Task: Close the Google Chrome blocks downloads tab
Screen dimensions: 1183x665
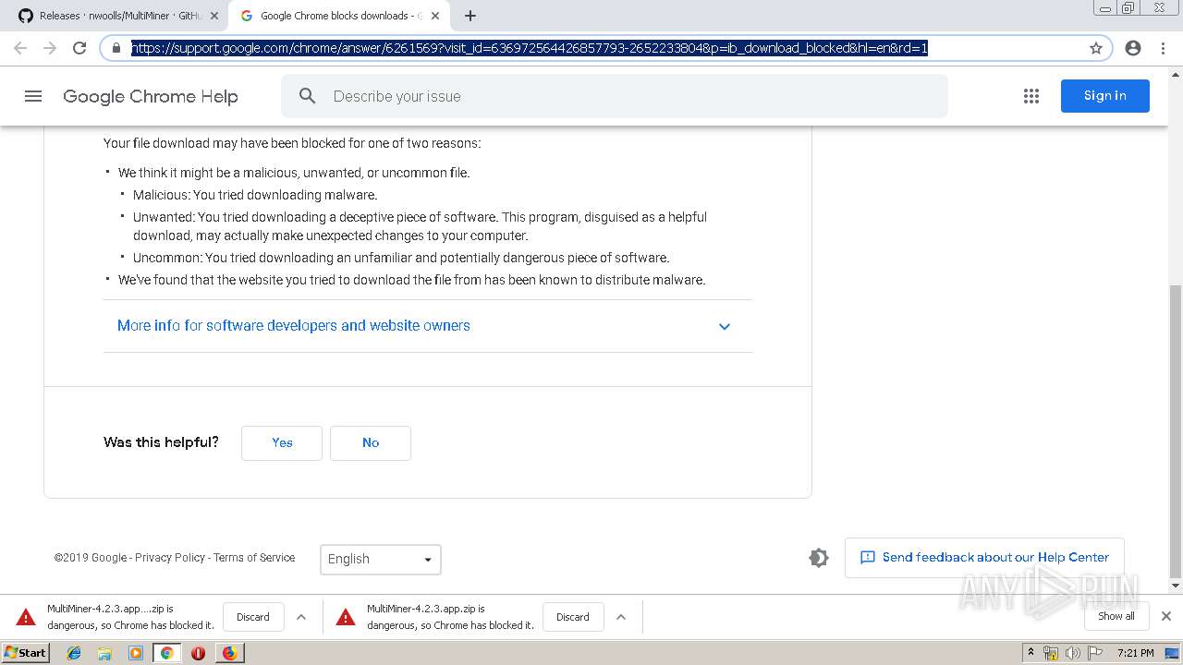Action: pos(435,16)
